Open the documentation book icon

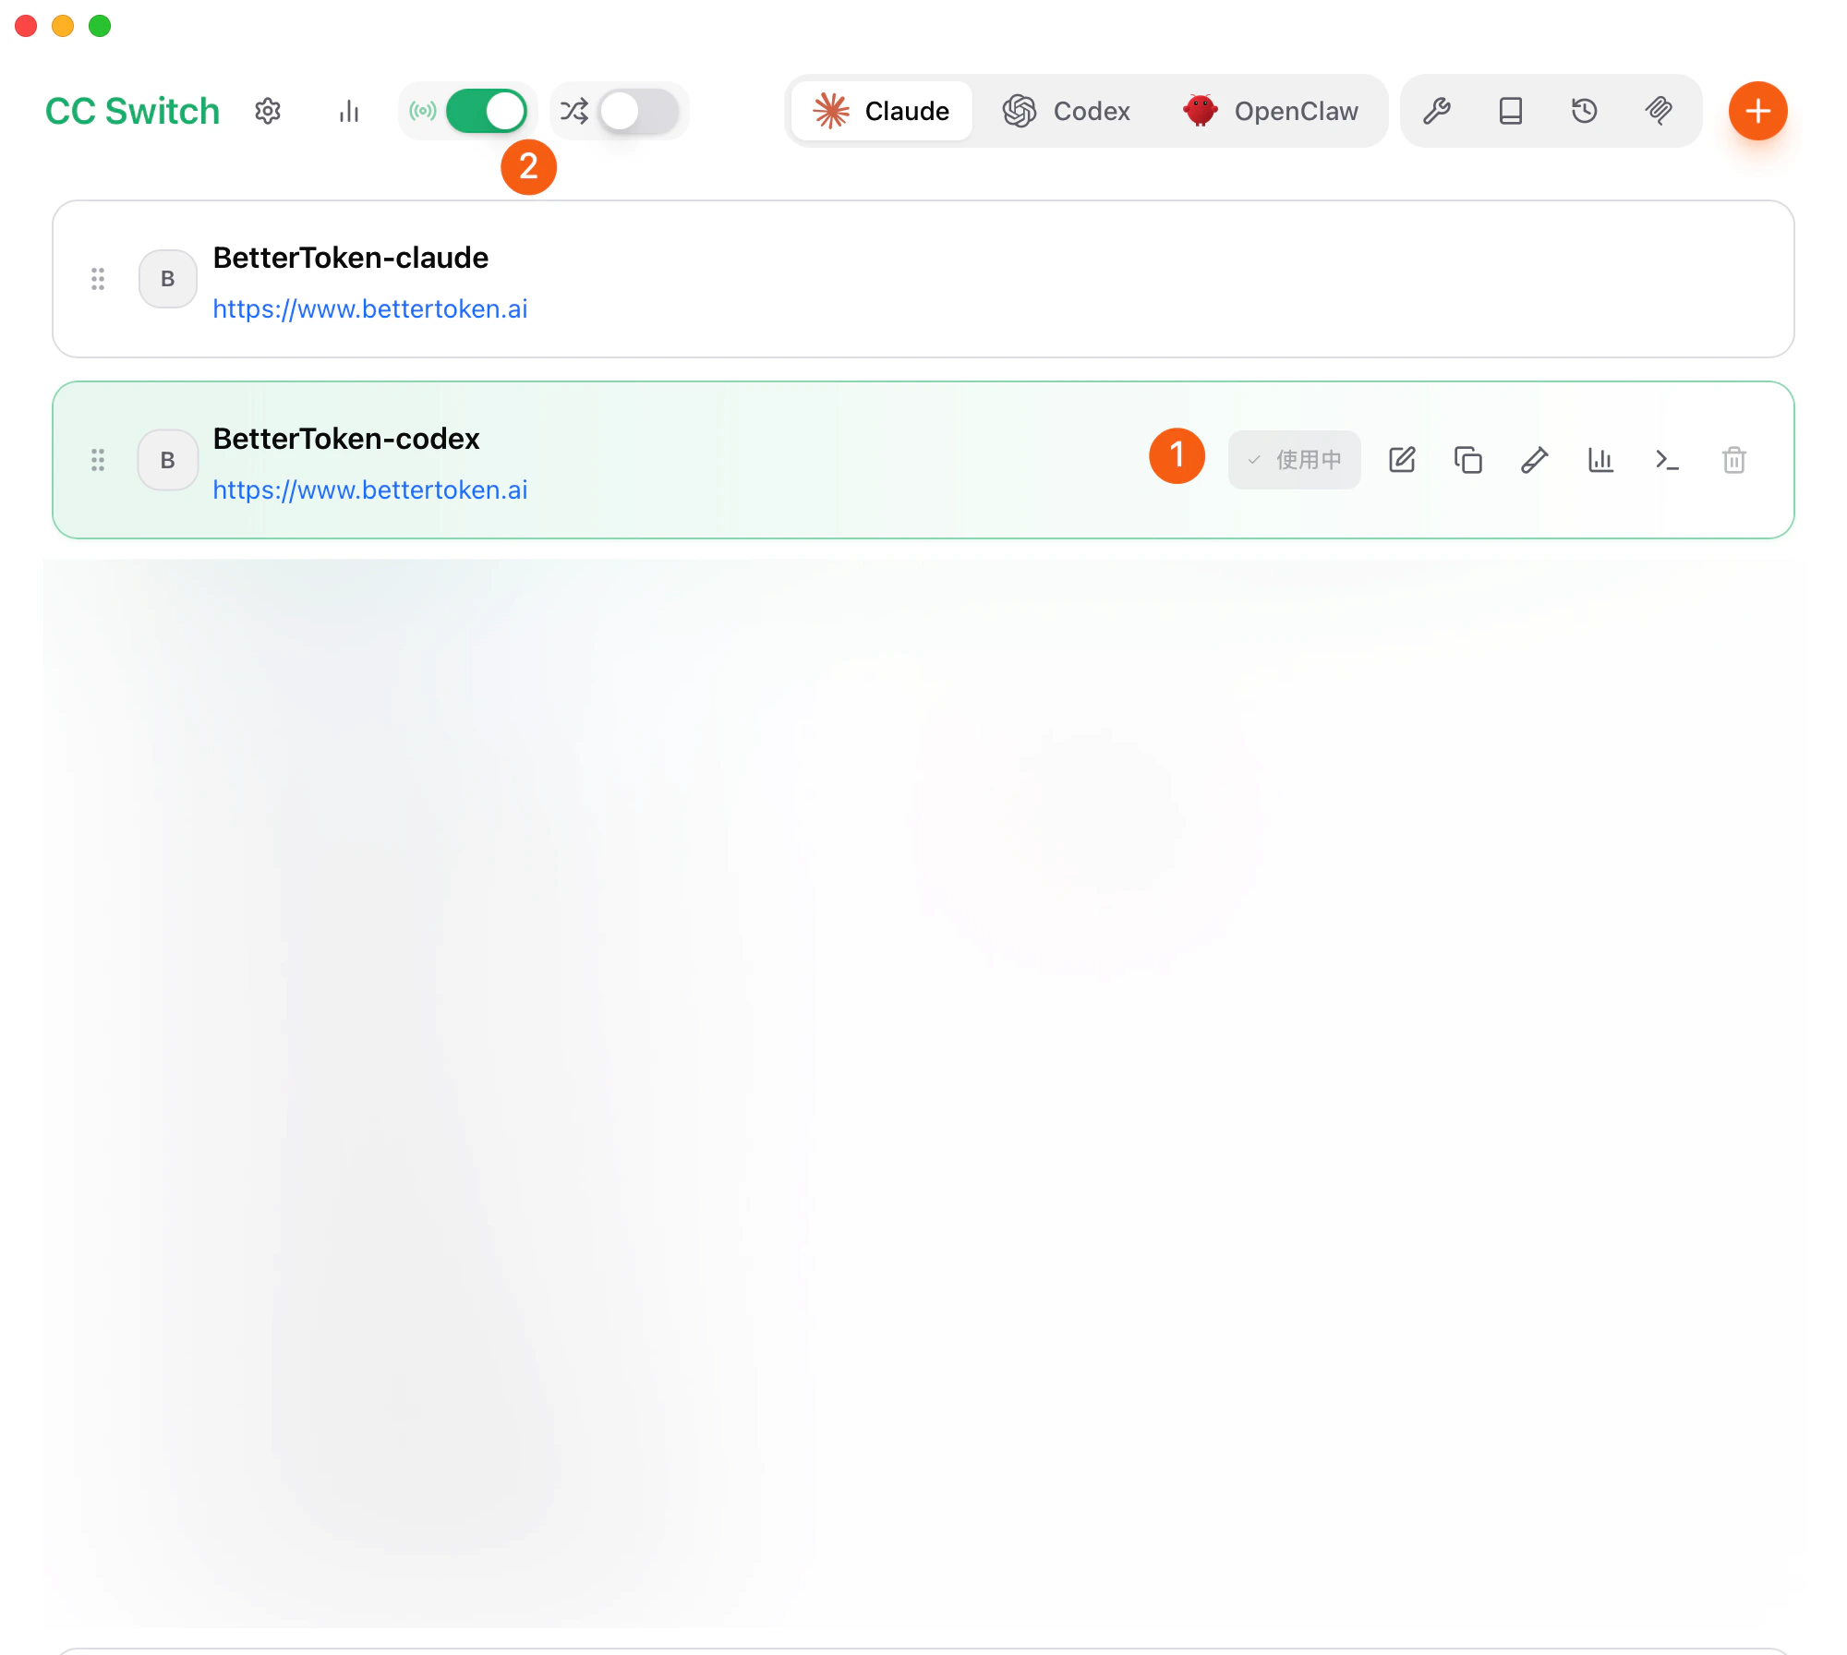coord(1511,111)
